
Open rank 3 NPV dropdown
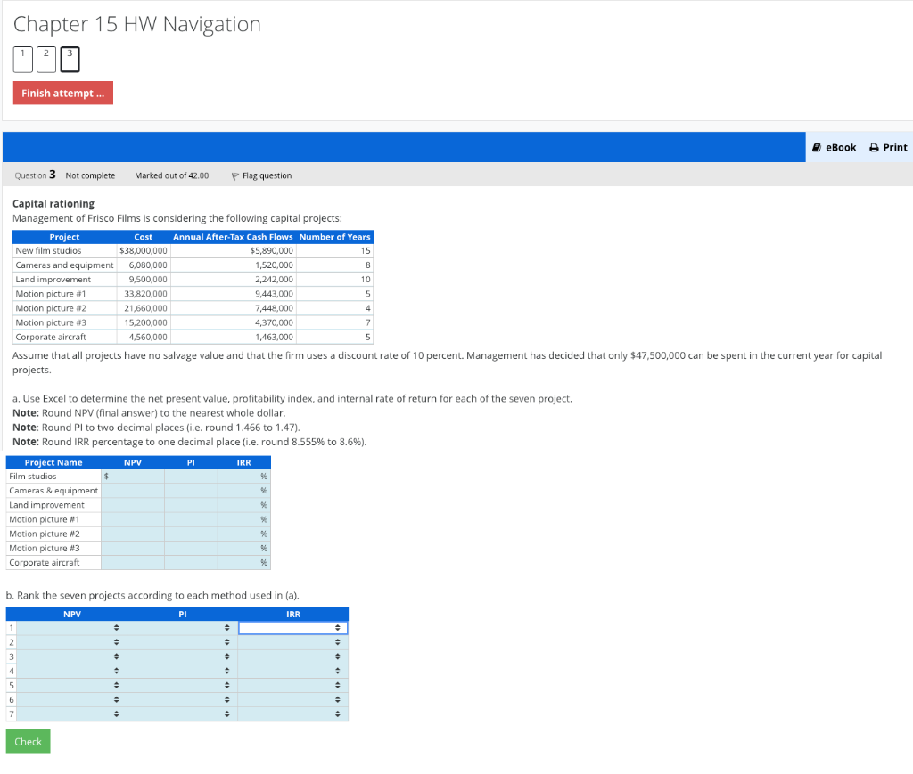(71, 656)
